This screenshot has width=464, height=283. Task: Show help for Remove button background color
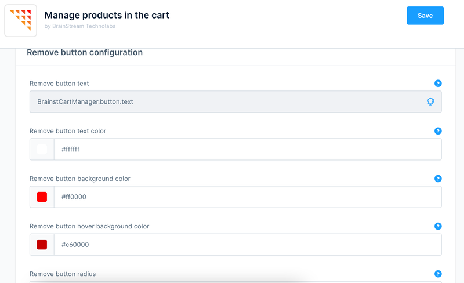(x=438, y=179)
